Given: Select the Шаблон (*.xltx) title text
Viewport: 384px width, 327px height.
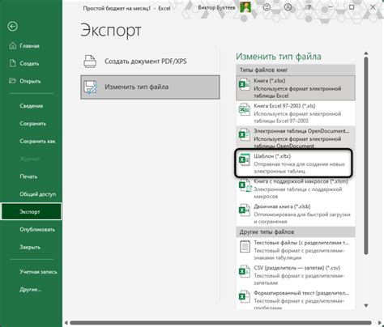Looking at the screenshot, I should 272,156.
